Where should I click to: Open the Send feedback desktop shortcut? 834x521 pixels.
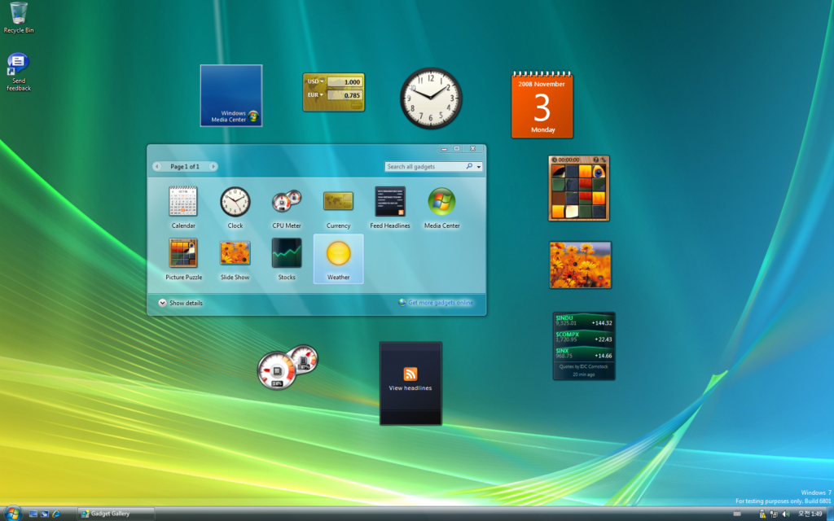19,72
